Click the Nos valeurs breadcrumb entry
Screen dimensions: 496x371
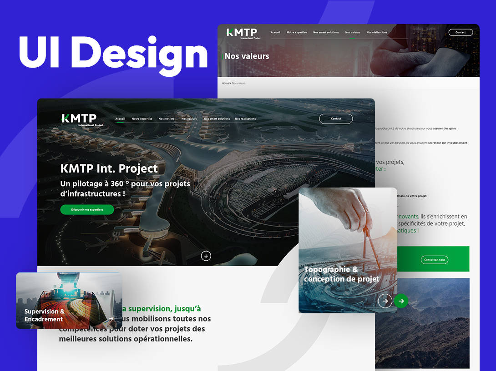(x=238, y=84)
